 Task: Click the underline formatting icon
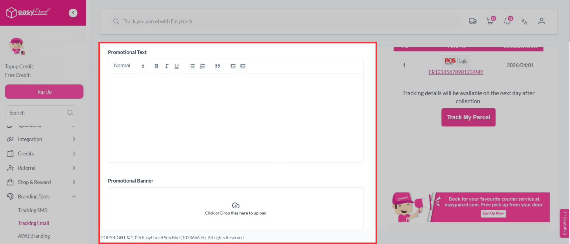click(177, 66)
